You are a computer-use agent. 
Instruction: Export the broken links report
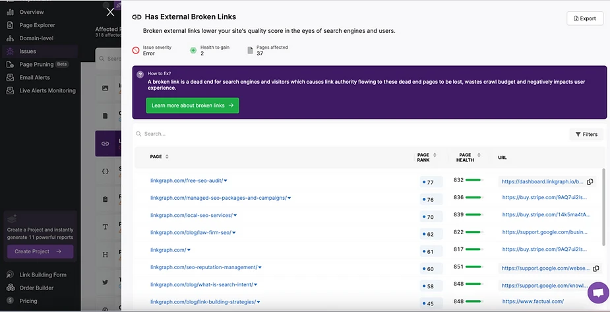(585, 18)
